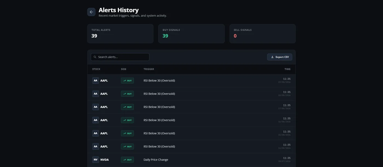Select the BUY badge in NVDA row
This screenshot has width=383, height=167.
coord(127,160)
